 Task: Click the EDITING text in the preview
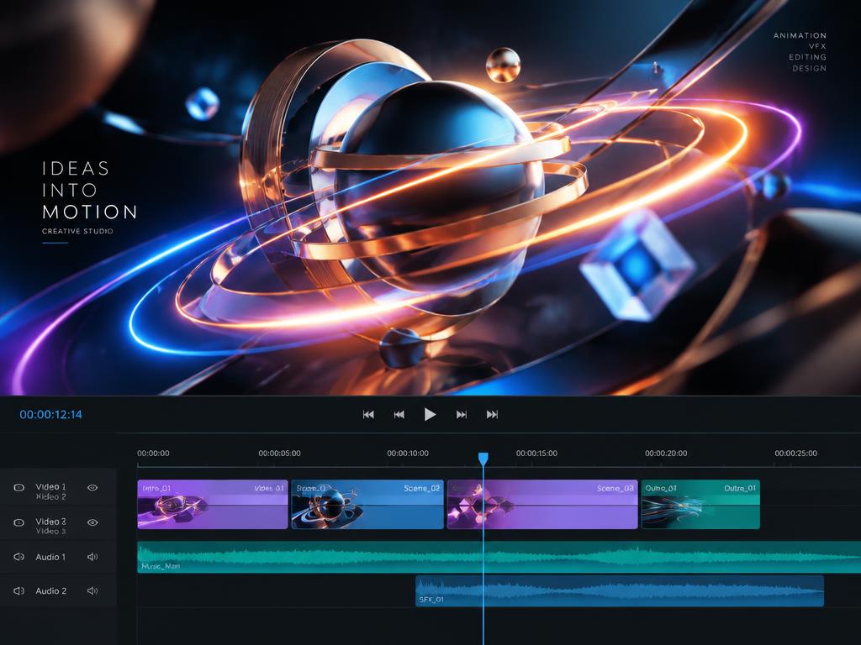point(808,57)
